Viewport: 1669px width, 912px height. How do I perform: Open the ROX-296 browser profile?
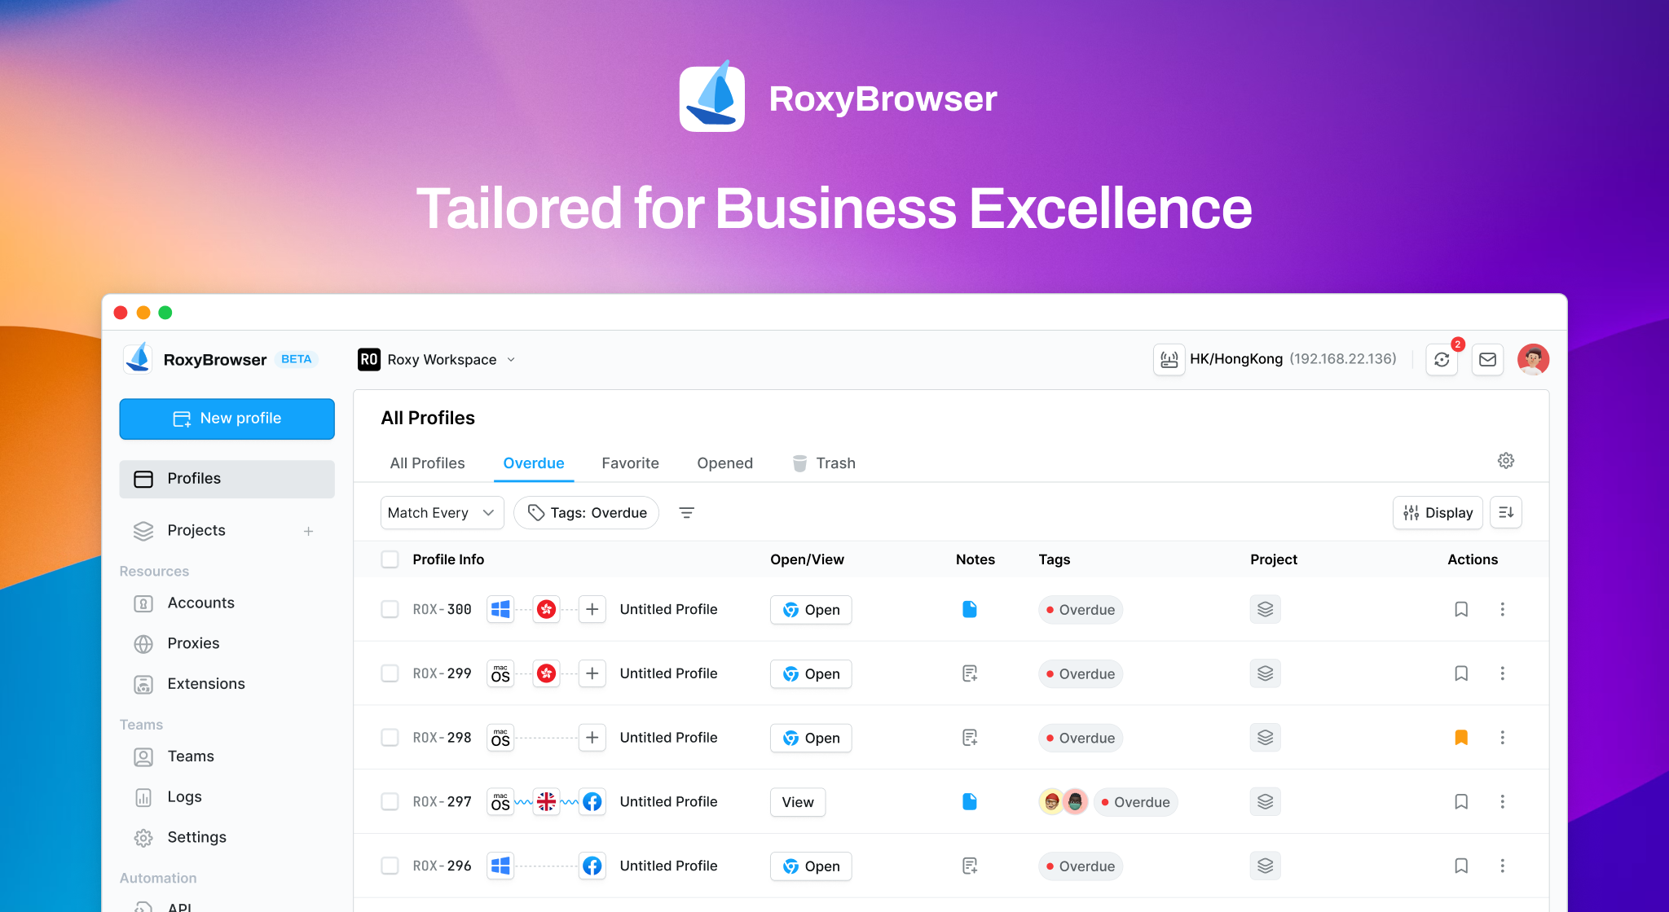(x=811, y=866)
